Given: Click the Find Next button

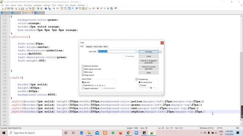Looking at the screenshot, I should [x=148, y=52].
